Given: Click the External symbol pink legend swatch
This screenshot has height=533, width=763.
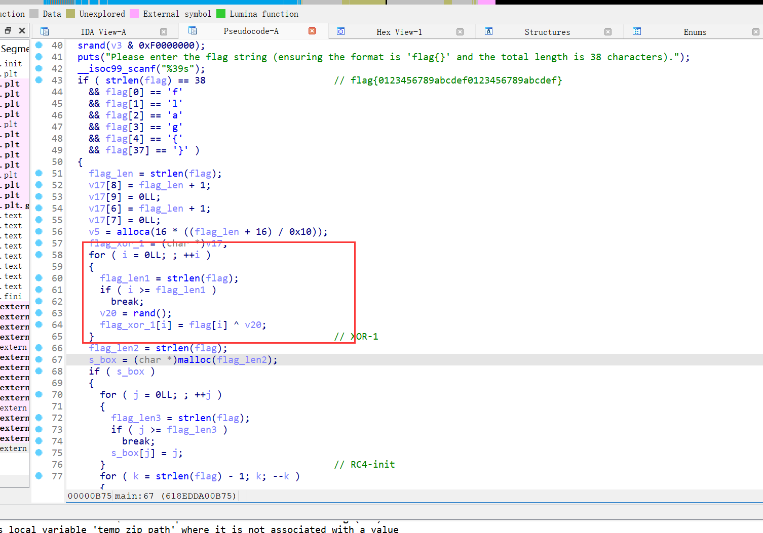Looking at the screenshot, I should click(x=134, y=14).
